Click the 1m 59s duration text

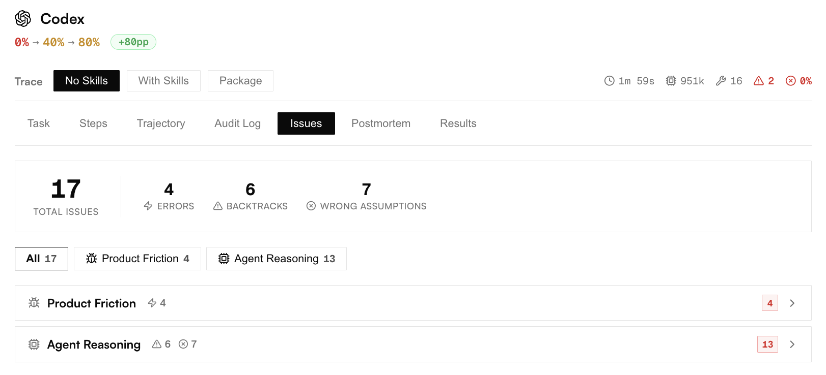tap(637, 81)
